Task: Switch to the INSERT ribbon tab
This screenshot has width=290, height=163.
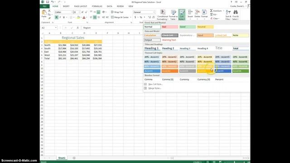Action: point(66,6)
